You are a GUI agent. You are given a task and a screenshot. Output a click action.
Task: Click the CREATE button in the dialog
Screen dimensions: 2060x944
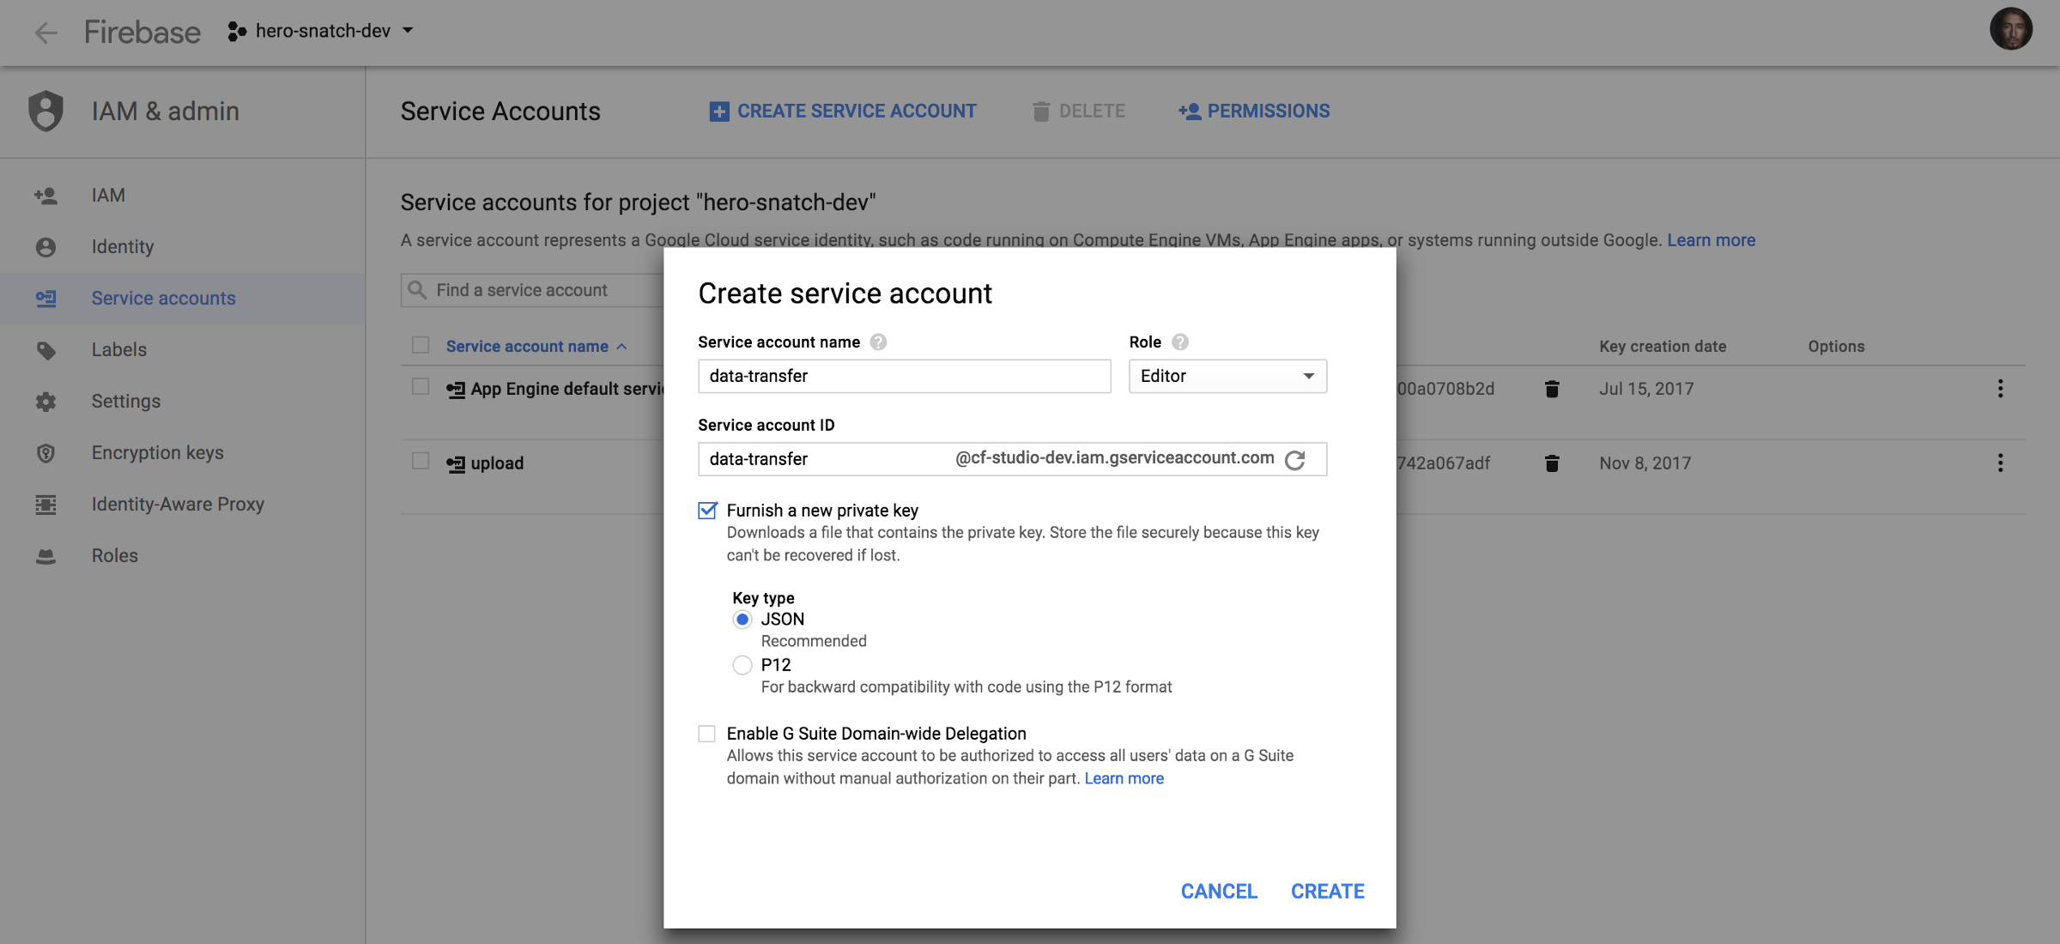(x=1327, y=891)
